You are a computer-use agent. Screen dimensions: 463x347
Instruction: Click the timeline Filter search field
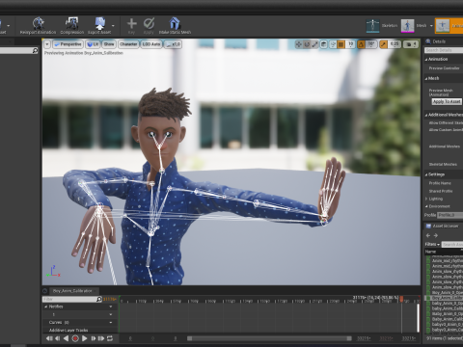click(70, 299)
